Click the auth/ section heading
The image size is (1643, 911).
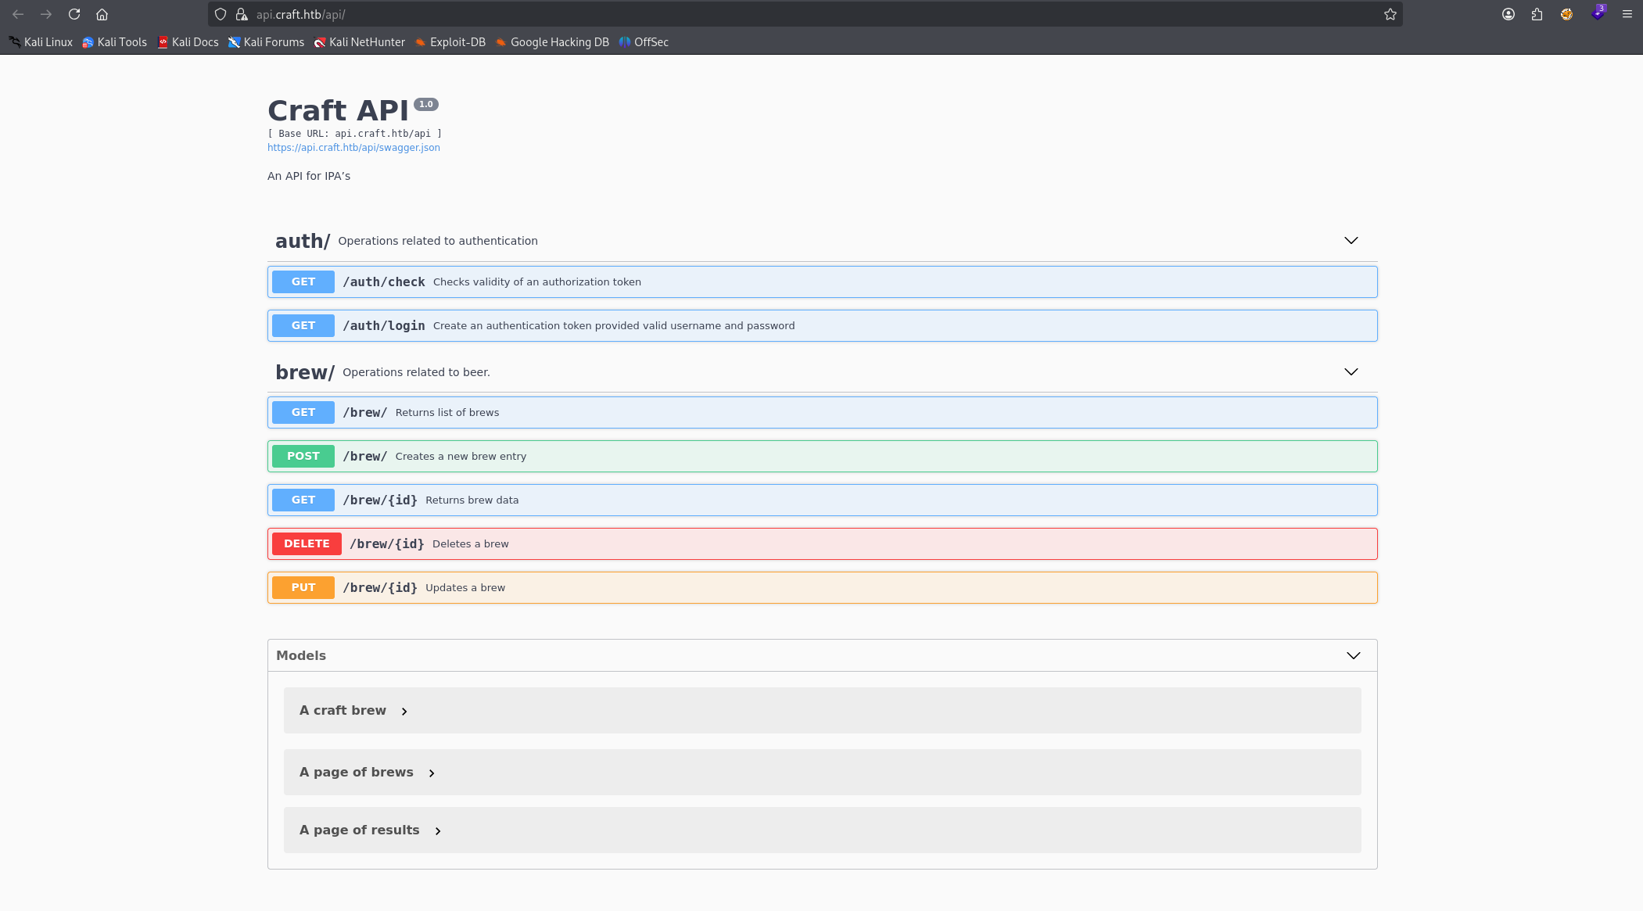(303, 241)
